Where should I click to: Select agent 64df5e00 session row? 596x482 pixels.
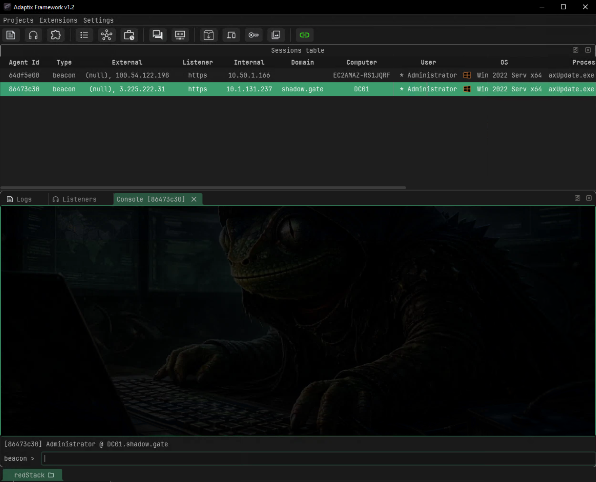(x=298, y=75)
